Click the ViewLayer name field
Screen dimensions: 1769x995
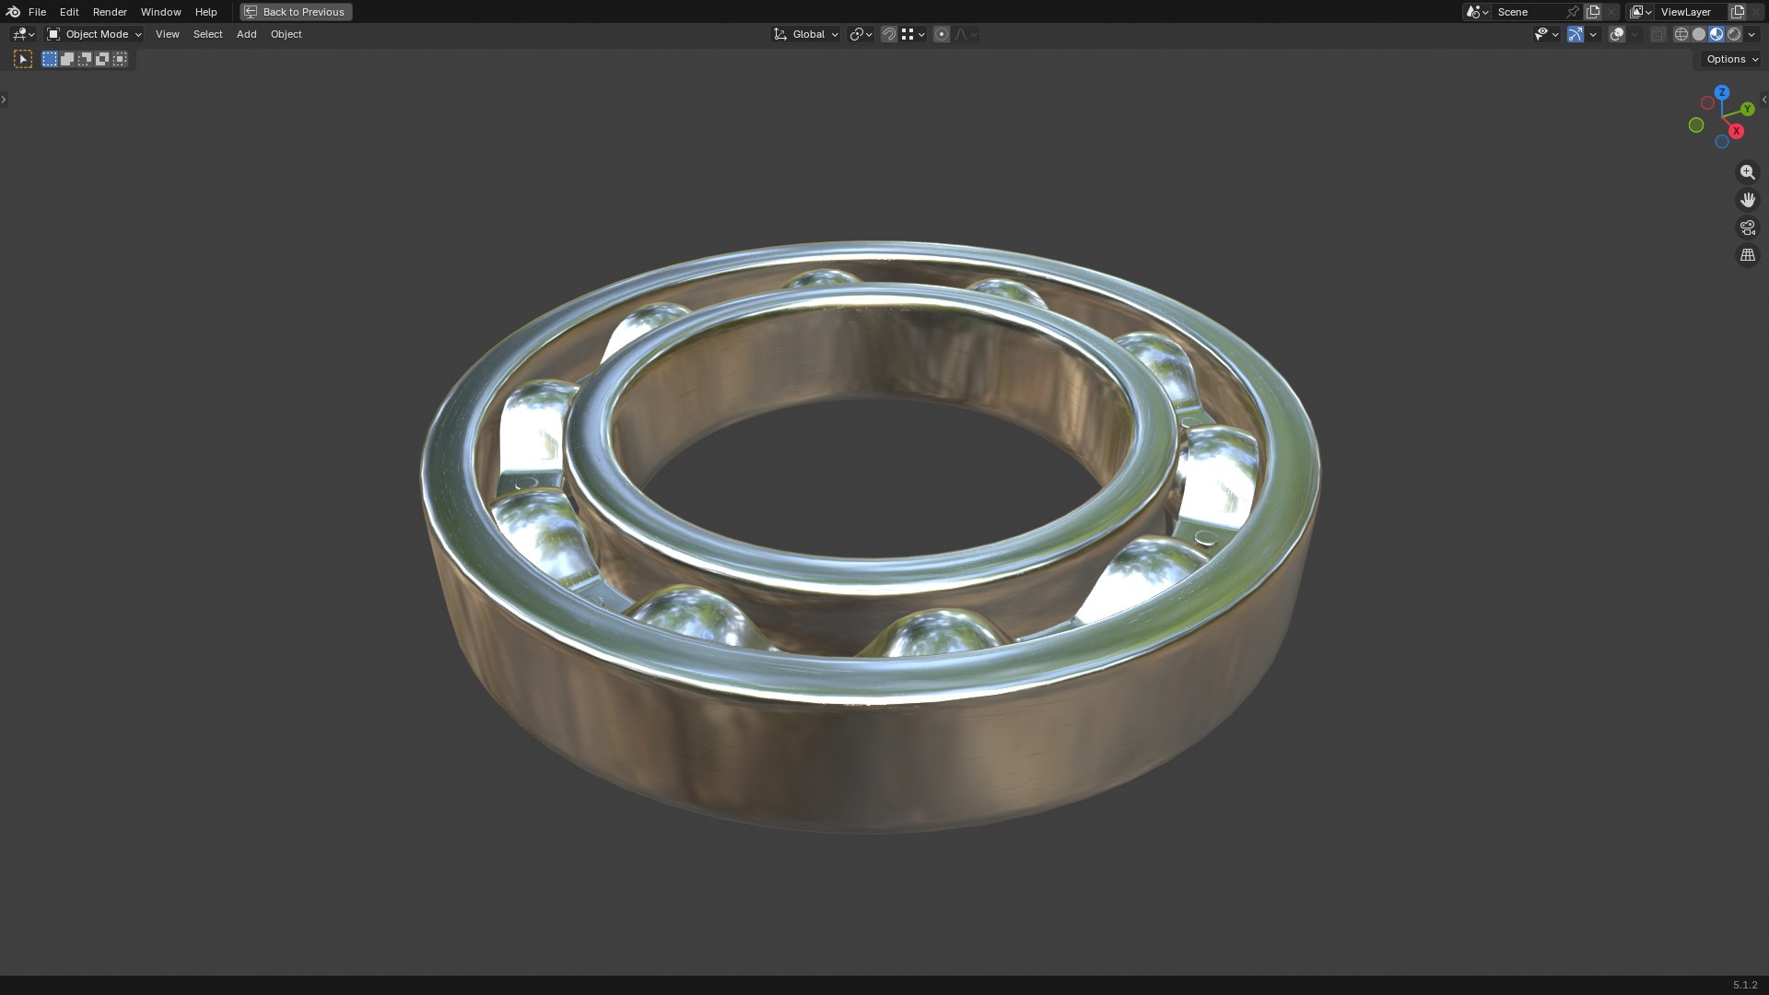[1692, 12]
